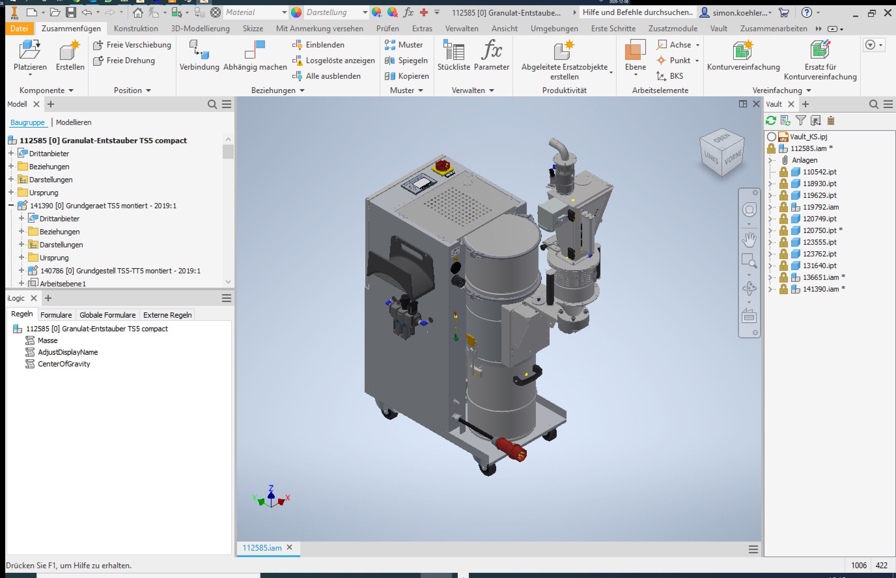The image size is (896, 578).
Task: Open the Formulare tab in iLogic
Action: coord(56,315)
